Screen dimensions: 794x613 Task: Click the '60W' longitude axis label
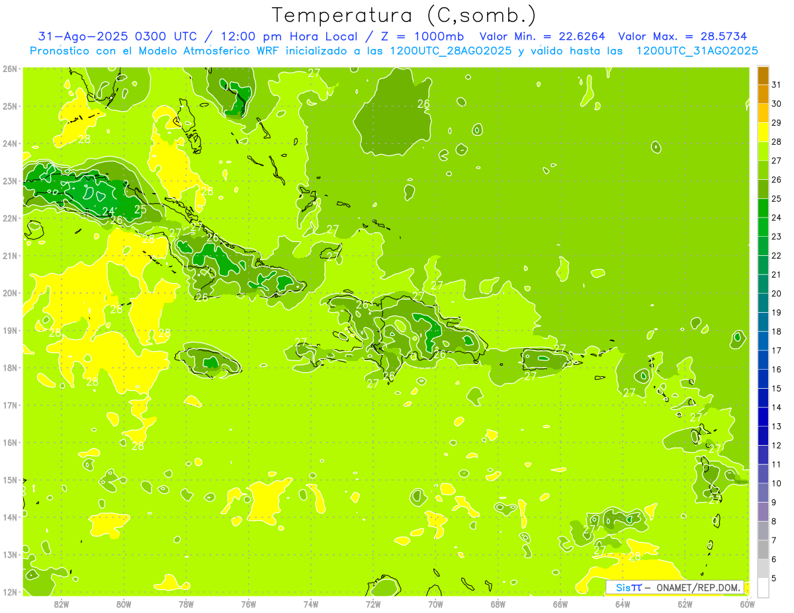pos(748,604)
